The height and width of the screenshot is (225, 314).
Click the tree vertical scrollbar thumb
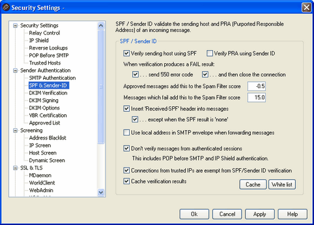(x=101, y=87)
